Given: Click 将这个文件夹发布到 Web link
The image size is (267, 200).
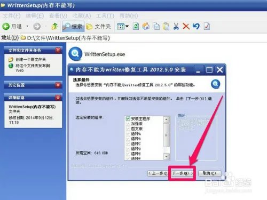Looking at the screenshot, I should (33, 68).
